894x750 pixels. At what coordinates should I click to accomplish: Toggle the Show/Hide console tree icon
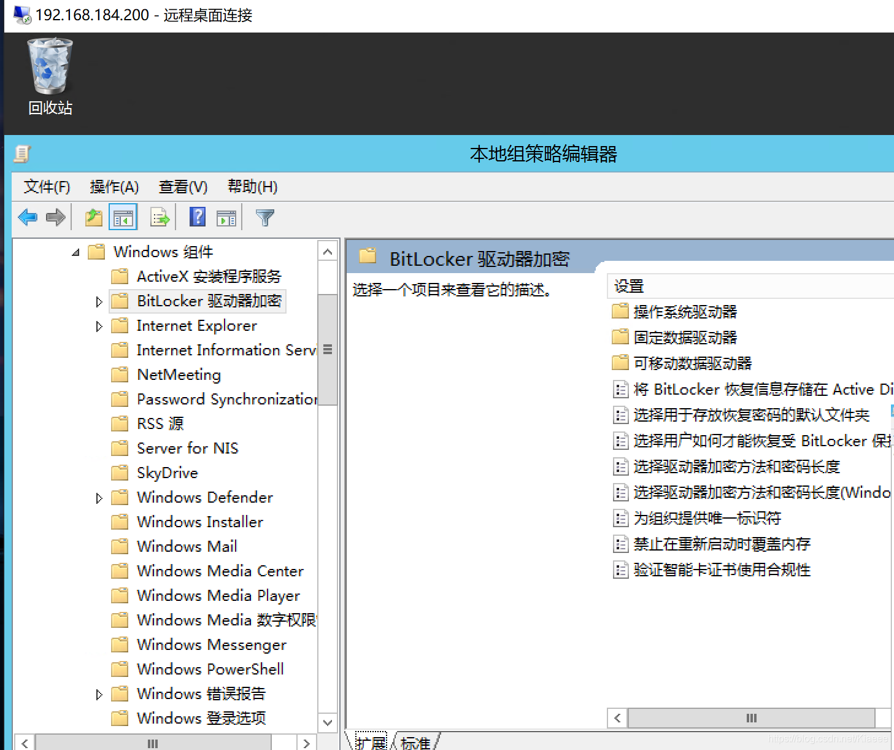(123, 217)
